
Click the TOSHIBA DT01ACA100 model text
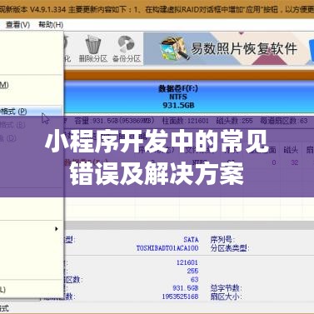click(167, 248)
